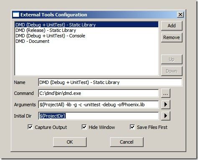Focus the Command path field
This screenshot has height=160, width=198.
(98, 93)
